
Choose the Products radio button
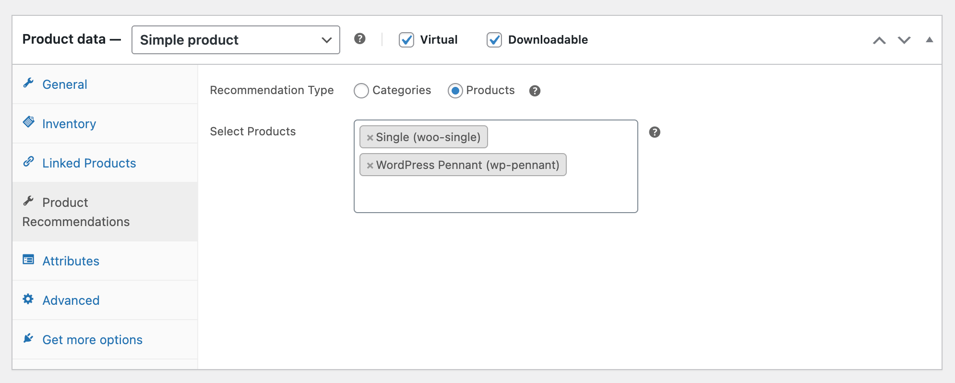tap(455, 91)
